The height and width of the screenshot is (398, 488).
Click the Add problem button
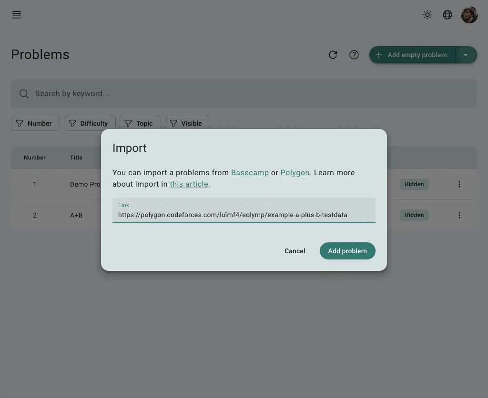pos(347,251)
